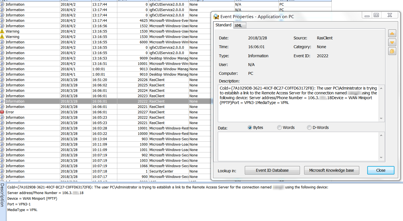The width and height of the screenshot is (403, 221).
Task: Select the Bytes data format
Action: point(250,128)
